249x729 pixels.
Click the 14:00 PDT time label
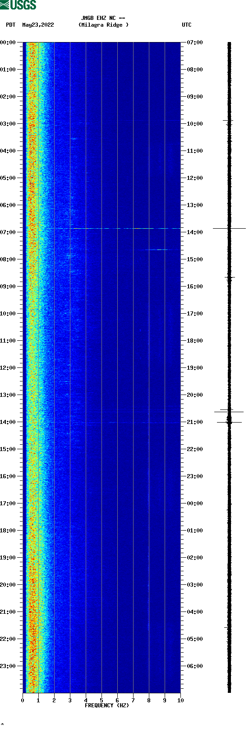coord(8,422)
